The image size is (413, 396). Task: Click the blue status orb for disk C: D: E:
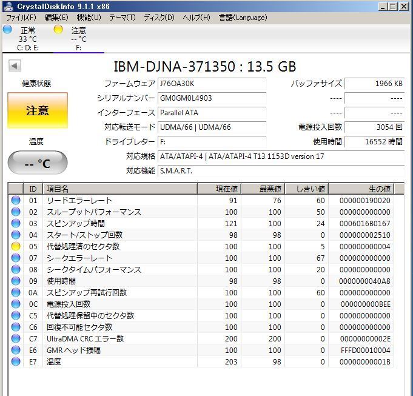pyautogui.click(x=7, y=30)
